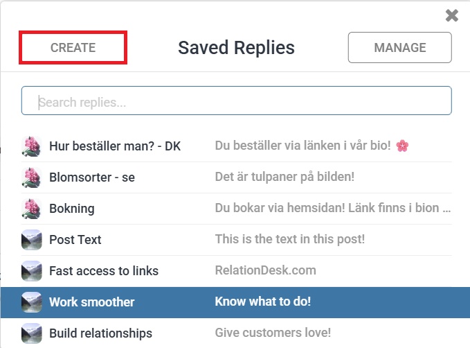Image resolution: width=470 pixels, height=348 pixels.
Task: Select the Blomsorter - se saved reply
Action: (x=236, y=177)
